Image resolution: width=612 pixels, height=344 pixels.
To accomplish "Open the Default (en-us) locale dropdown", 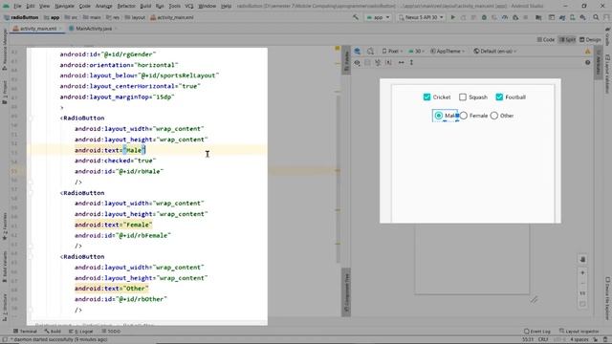I will [494, 51].
